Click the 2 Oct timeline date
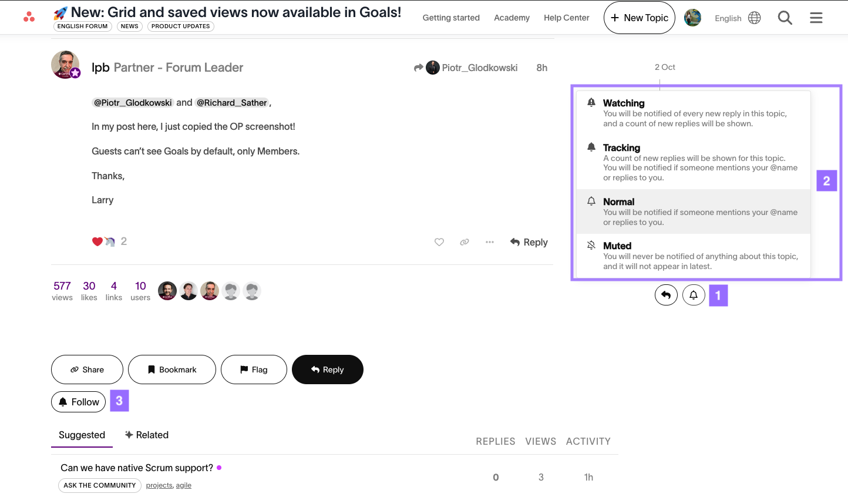This screenshot has height=497, width=848. 665,67
